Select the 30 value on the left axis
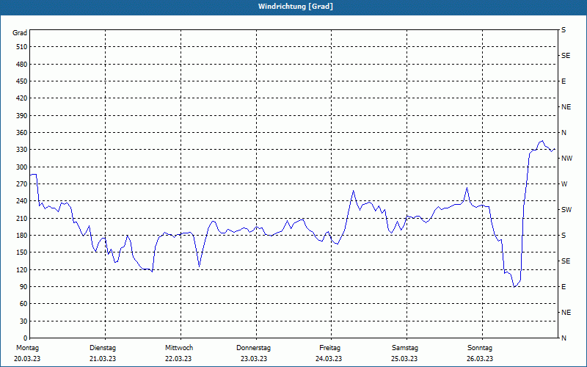 pos(23,321)
